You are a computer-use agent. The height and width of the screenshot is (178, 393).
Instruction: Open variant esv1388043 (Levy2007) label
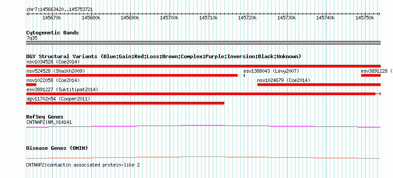click(271, 71)
